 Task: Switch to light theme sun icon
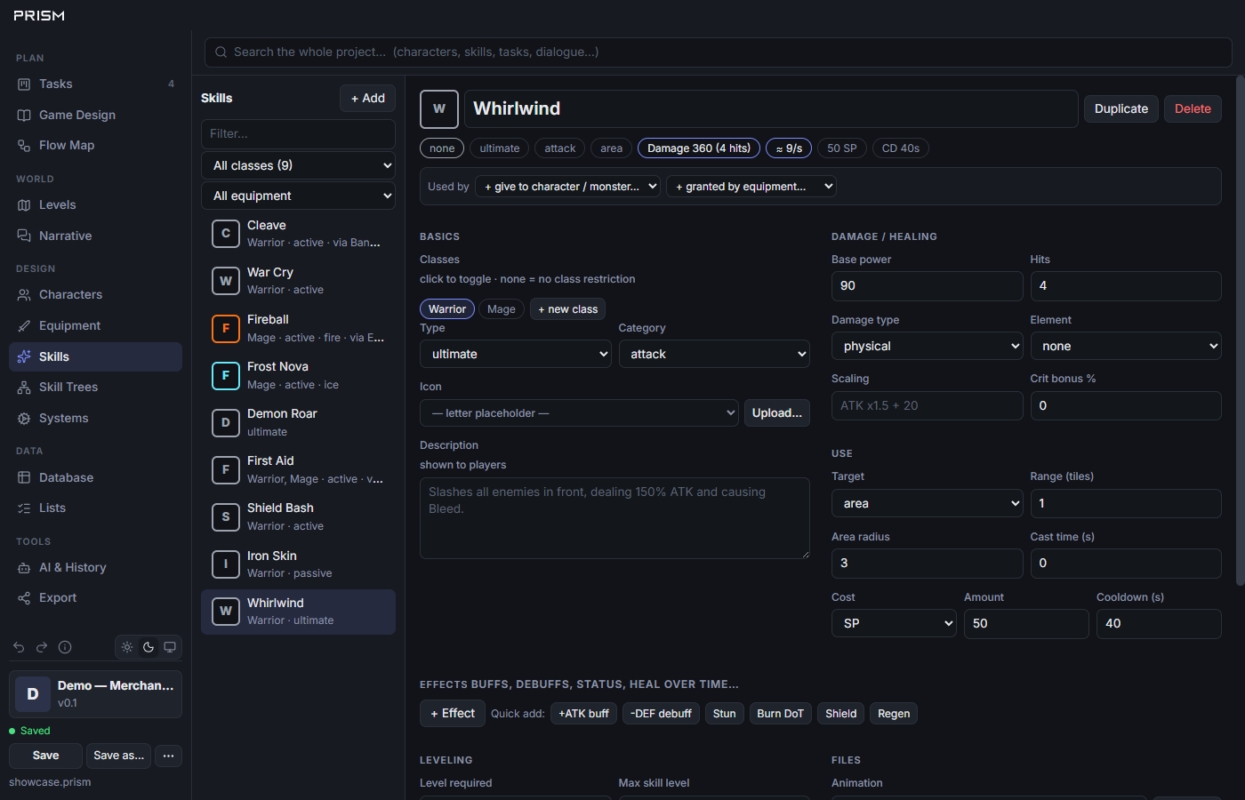[x=127, y=647]
